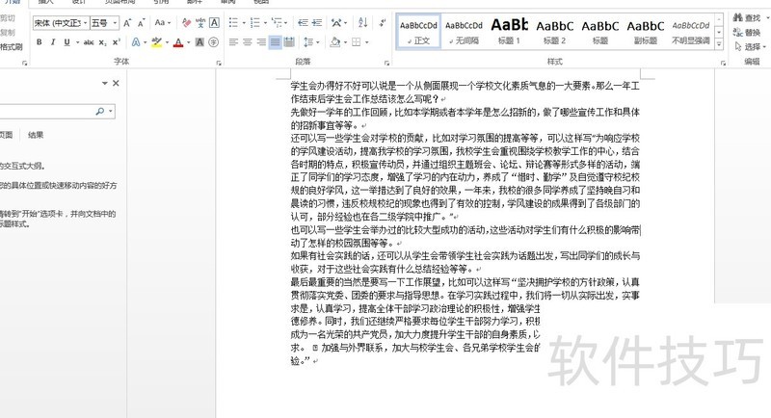Click the bullet list icon
This screenshot has height=418, width=771.
(x=234, y=23)
